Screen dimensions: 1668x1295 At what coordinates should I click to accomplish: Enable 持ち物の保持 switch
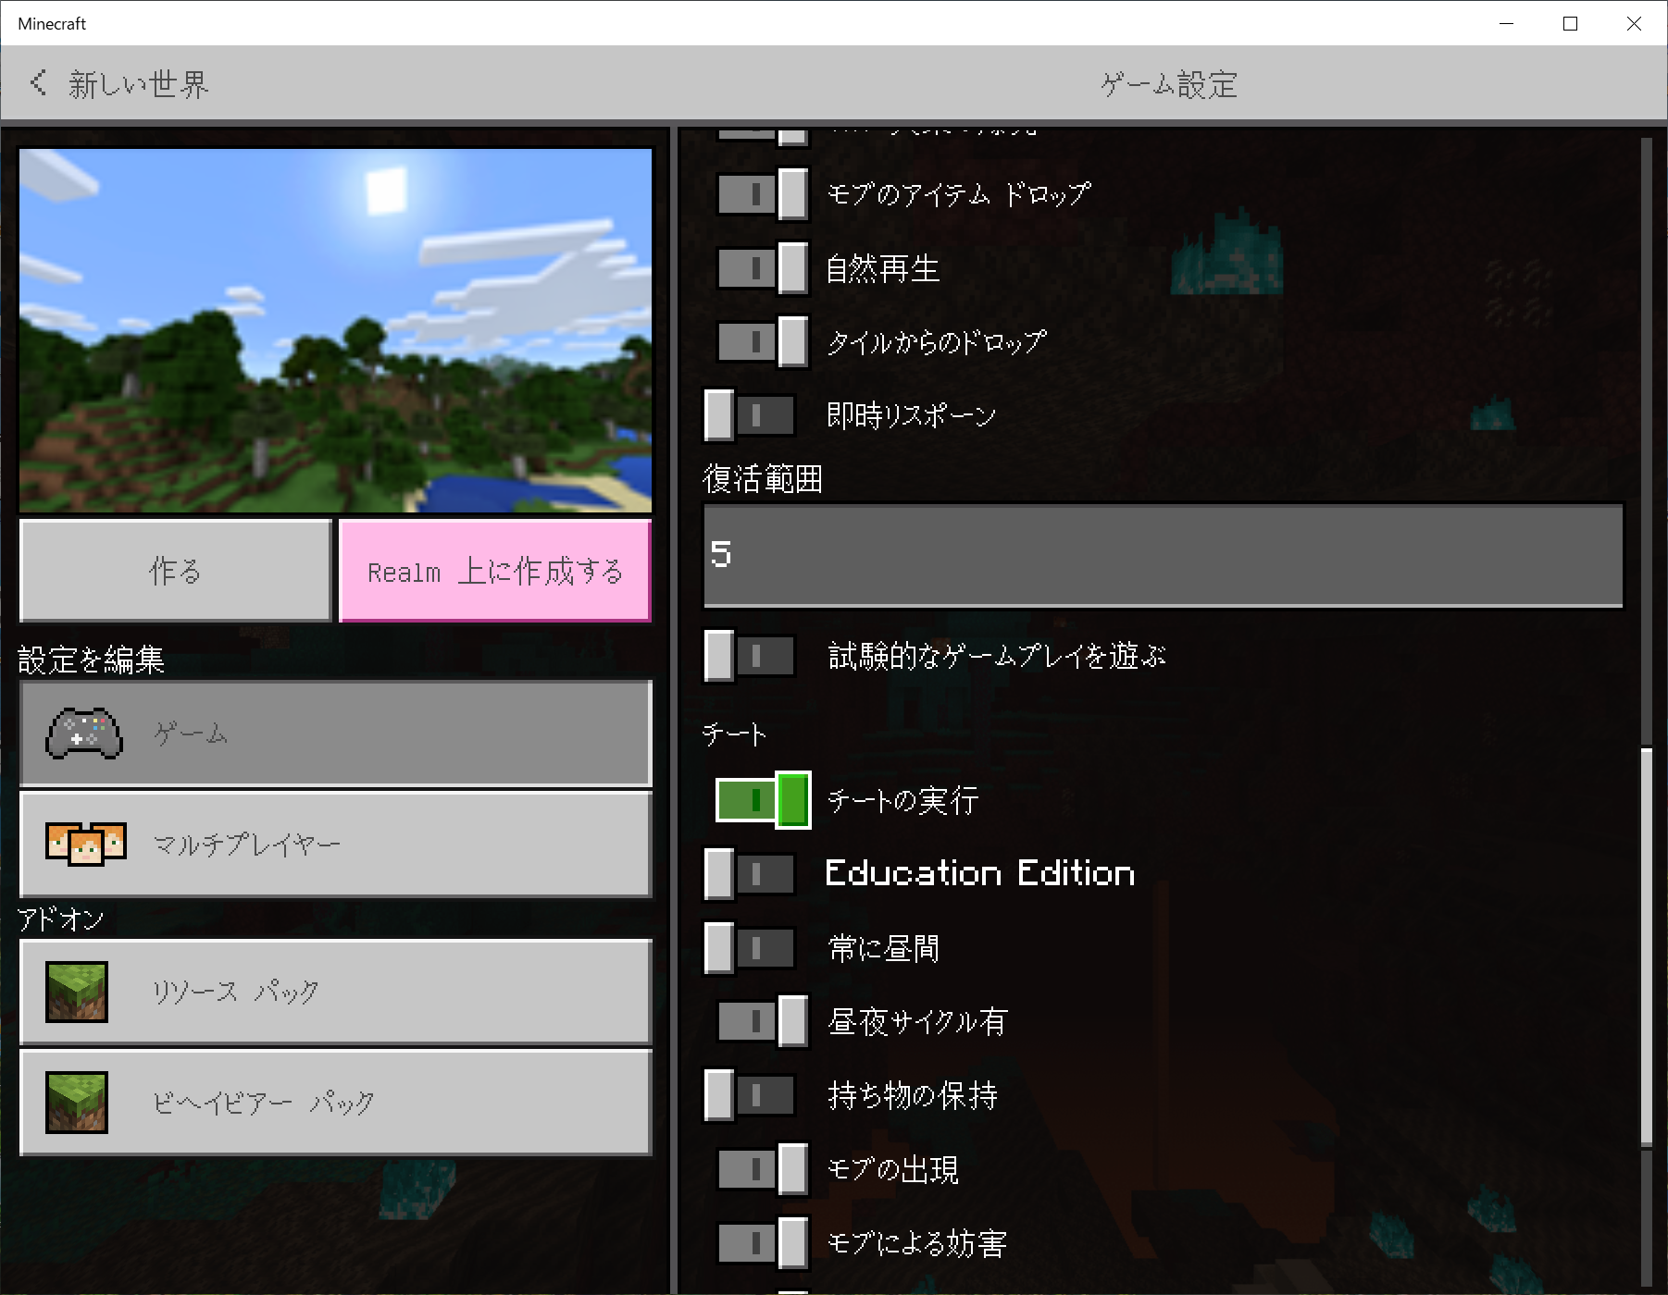point(750,1095)
